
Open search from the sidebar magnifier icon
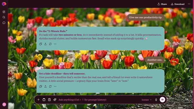coord(4,17)
